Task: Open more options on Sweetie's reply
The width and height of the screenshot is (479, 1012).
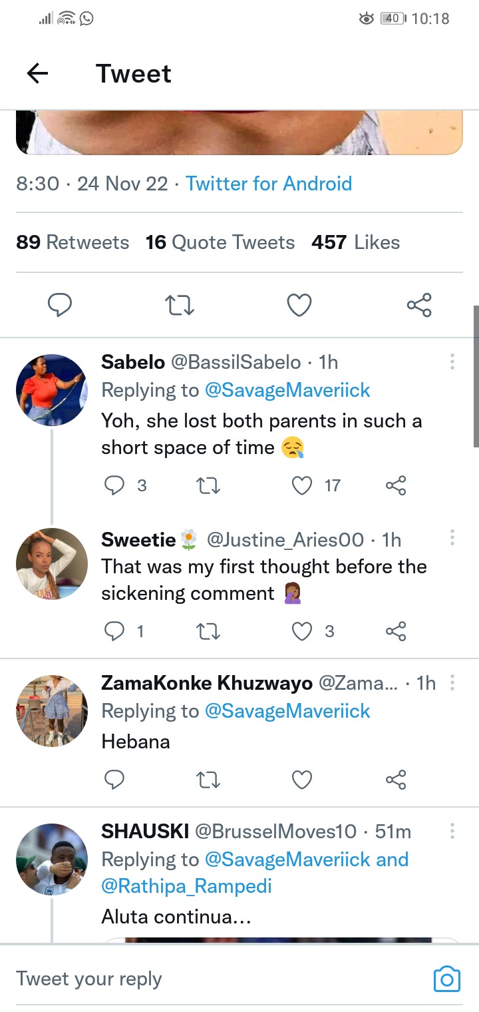Action: (x=452, y=538)
